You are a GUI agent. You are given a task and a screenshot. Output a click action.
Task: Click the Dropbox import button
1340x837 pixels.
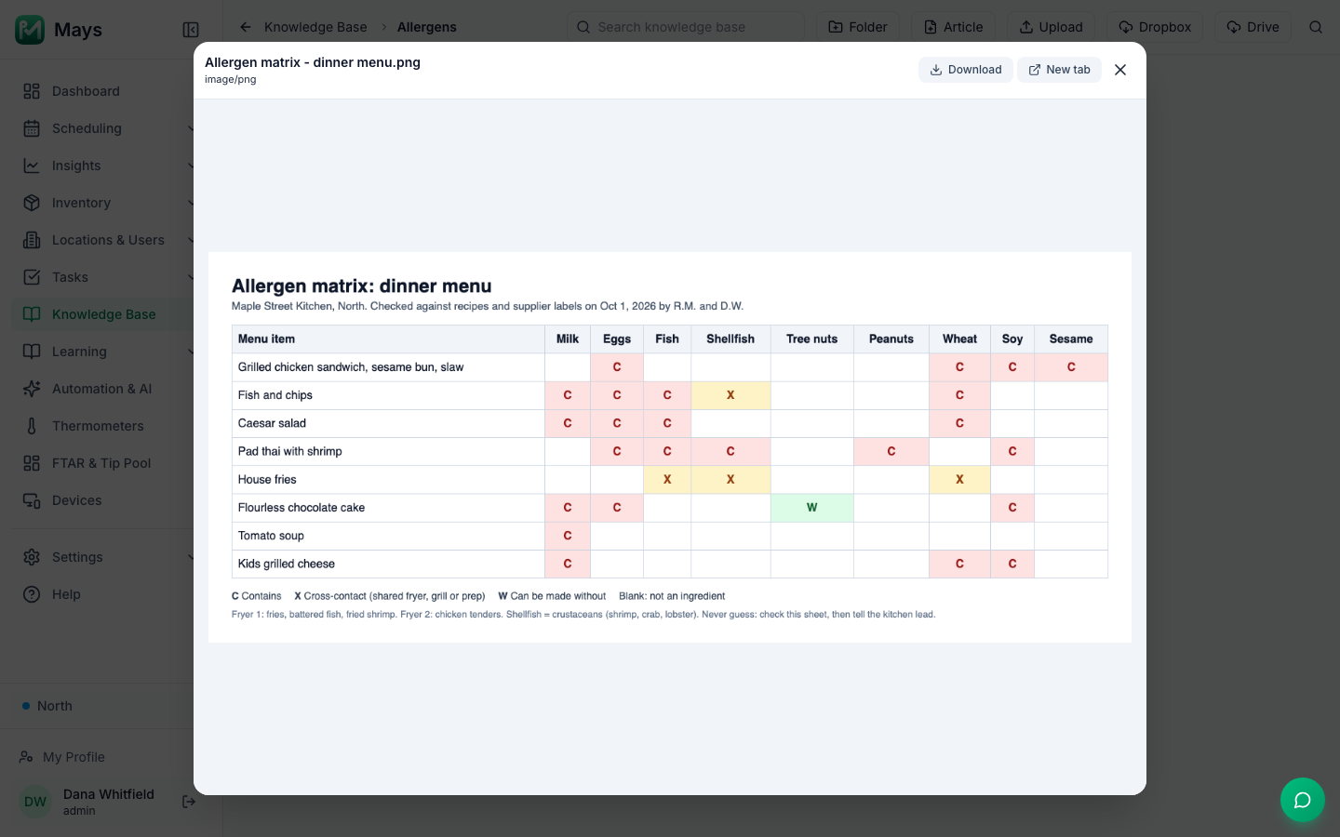pyautogui.click(x=1155, y=27)
